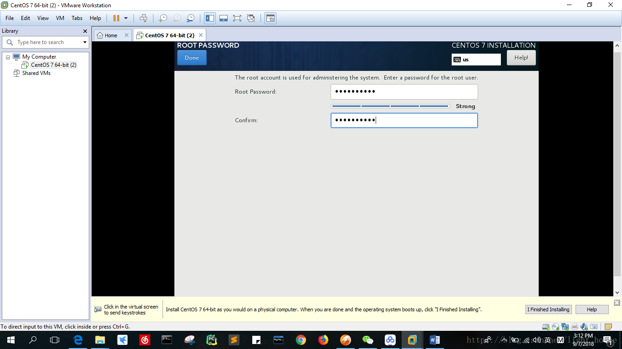
Task: Click the Done button in installer
Action: coord(192,58)
